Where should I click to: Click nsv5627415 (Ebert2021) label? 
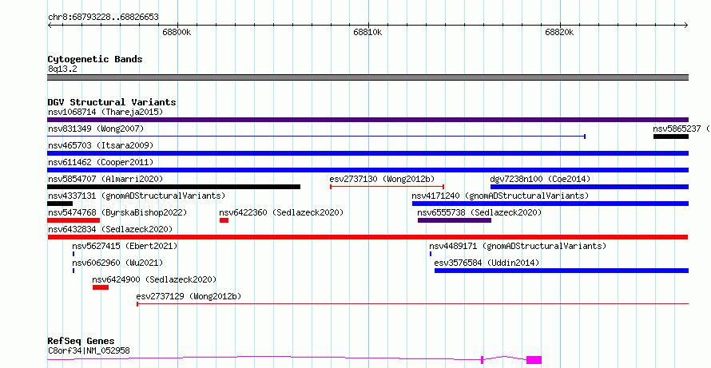point(125,246)
